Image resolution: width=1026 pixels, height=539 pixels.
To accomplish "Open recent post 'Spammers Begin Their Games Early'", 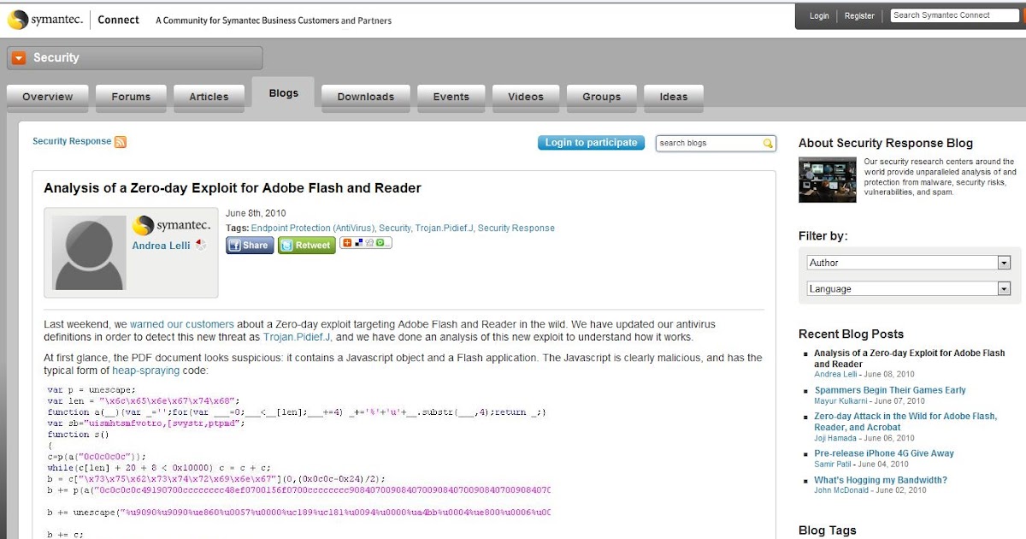I will click(890, 390).
